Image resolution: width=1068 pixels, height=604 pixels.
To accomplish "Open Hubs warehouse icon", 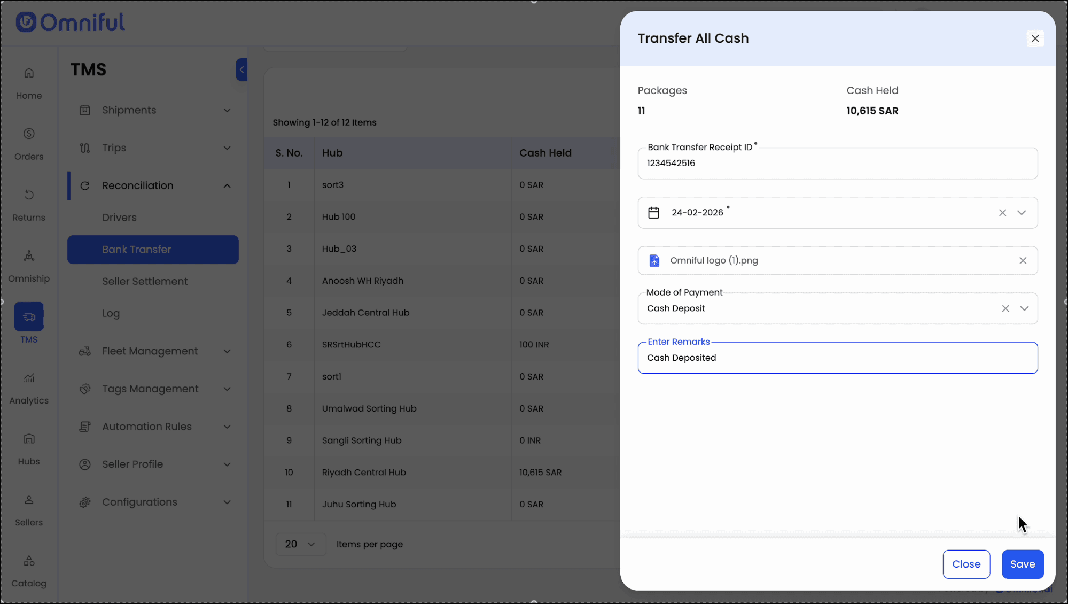I will click(29, 439).
